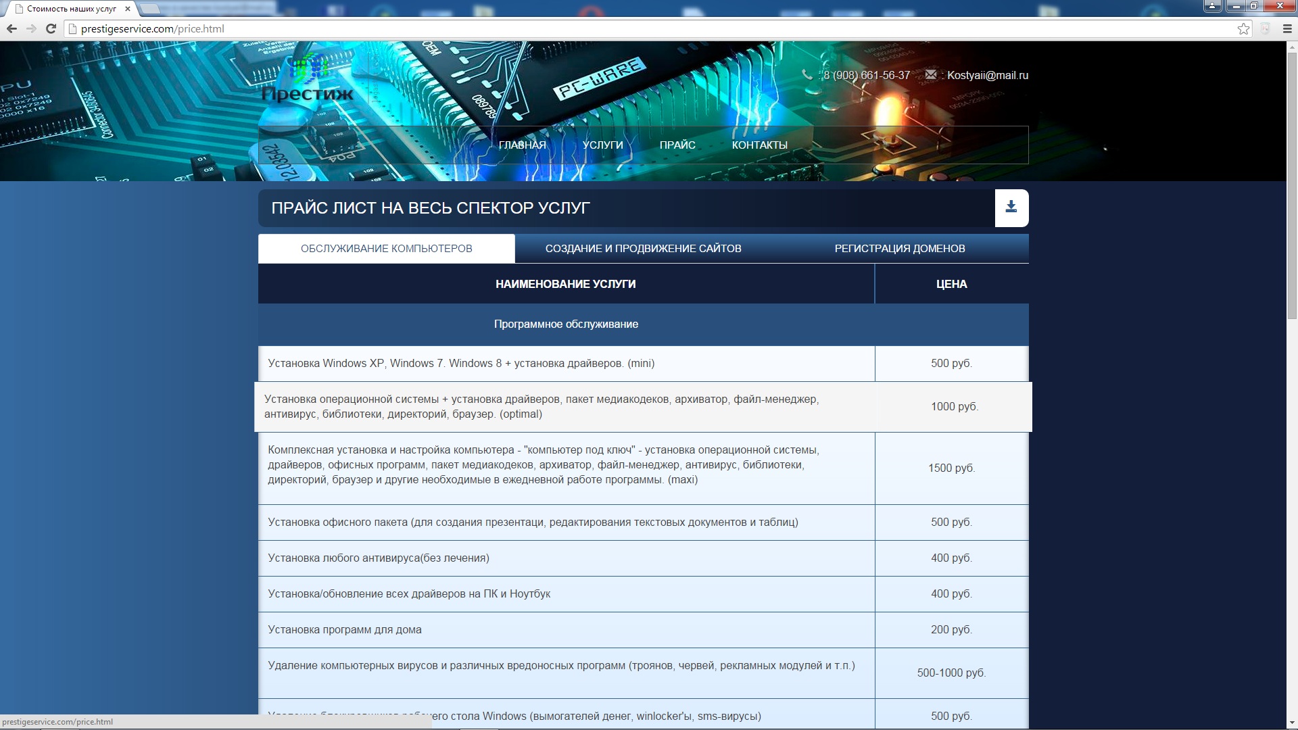Screen dimensions: 1298x730
Task: Click the Kostyaii@mail.ru email link
Action: [x=987, y=76]
